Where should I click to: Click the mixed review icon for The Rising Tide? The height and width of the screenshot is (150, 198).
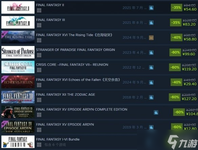[x=151, y=38]
